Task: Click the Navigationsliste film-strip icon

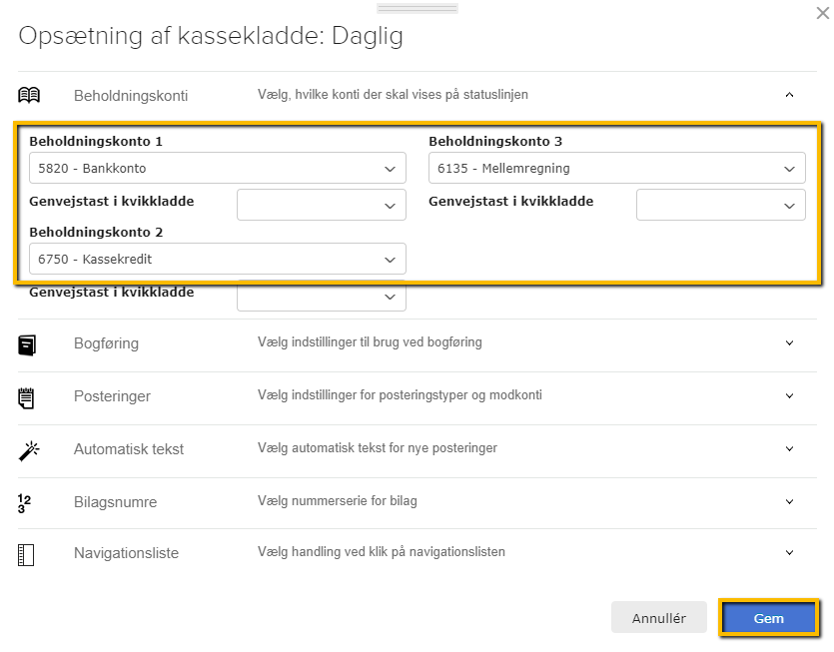Action: pos(30,552)
